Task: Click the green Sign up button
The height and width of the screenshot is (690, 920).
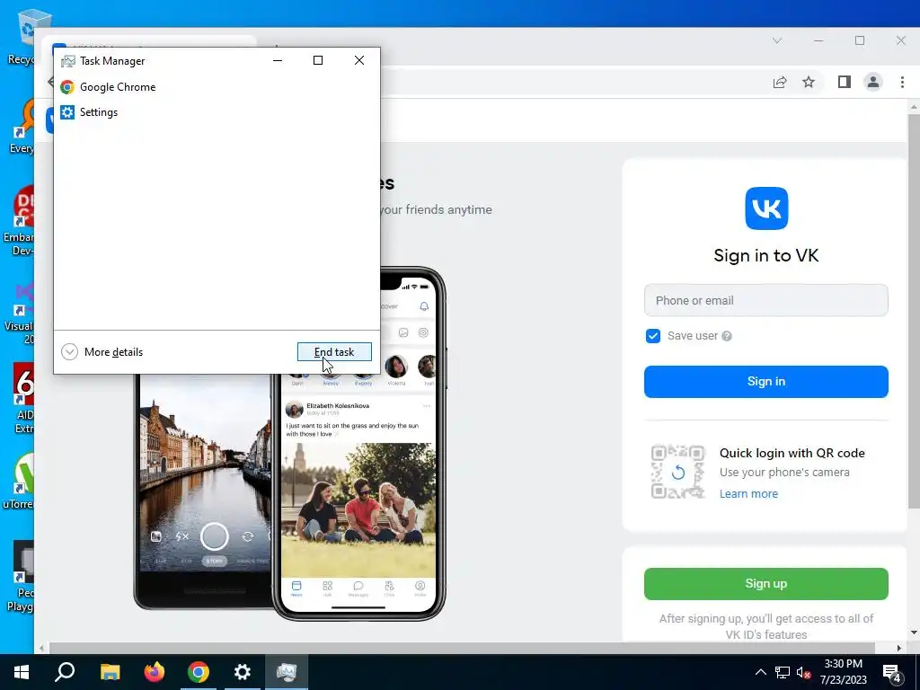Action: click(765, 584)
